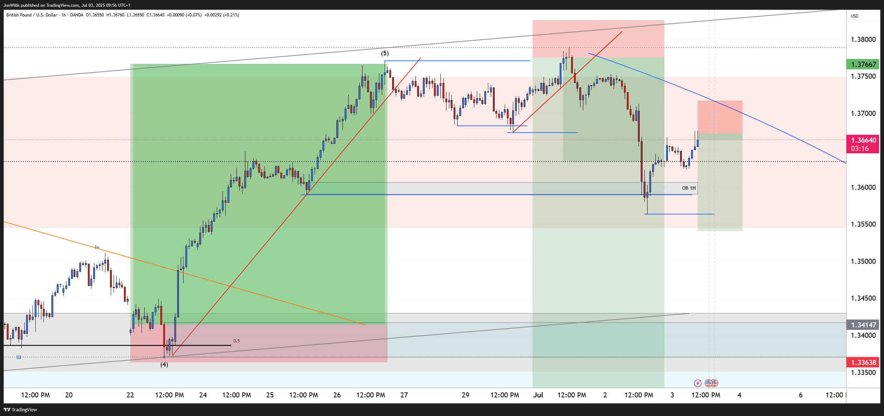The image size is (884, 416).
Task: Click the 27 date on time axis
Action: click(404, 395)
